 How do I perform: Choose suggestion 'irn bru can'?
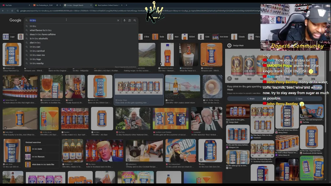(x=35, y=47)
